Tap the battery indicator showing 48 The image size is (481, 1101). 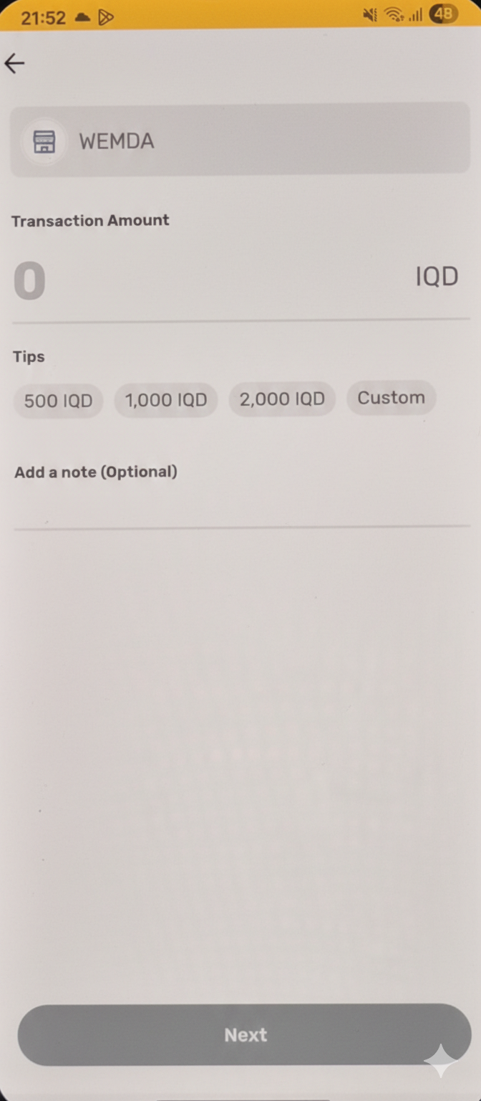tap(443, 14)
